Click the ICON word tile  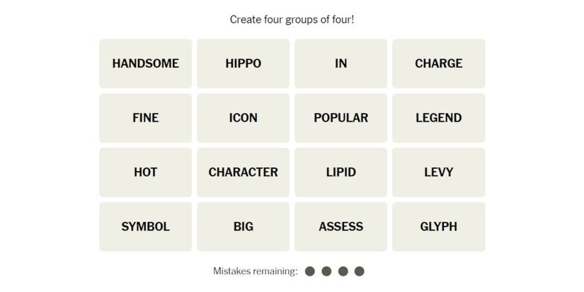(243, 118)
